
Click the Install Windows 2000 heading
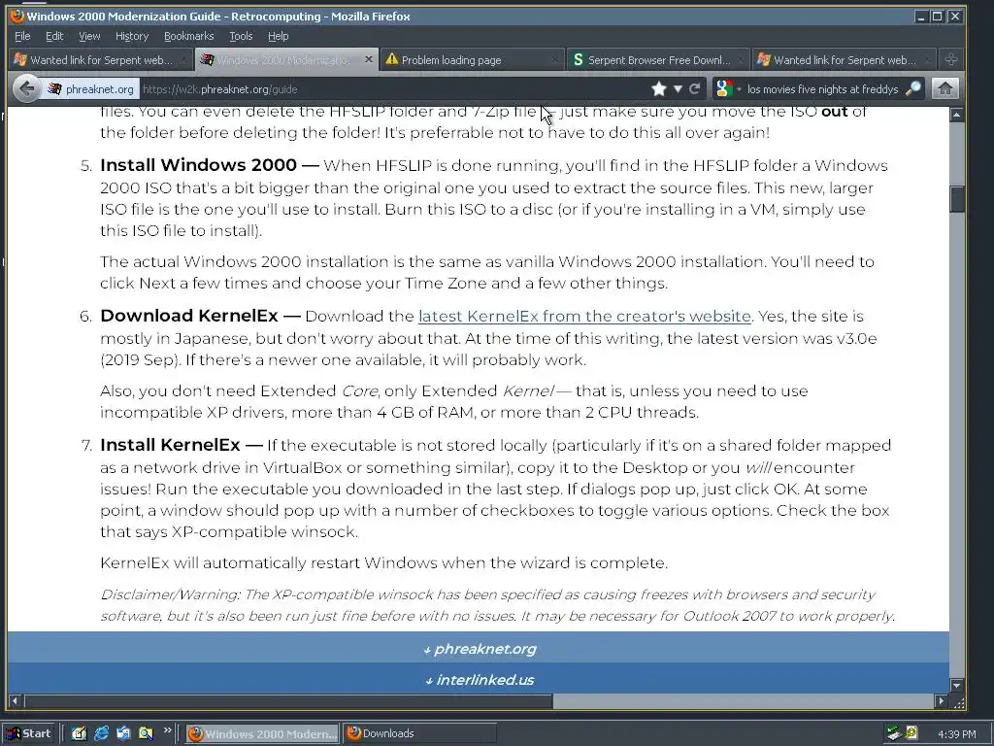coord(198,165)
